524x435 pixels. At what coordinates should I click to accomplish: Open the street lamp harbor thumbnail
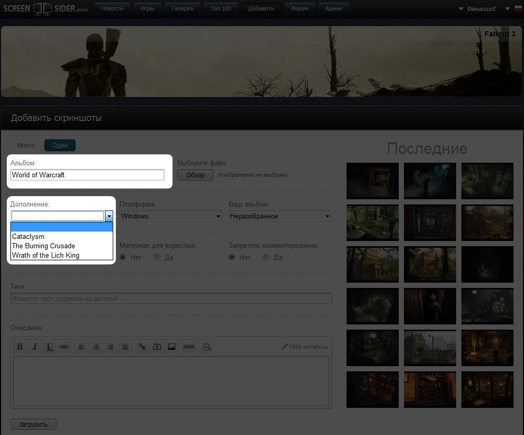[x=430, y=348]
